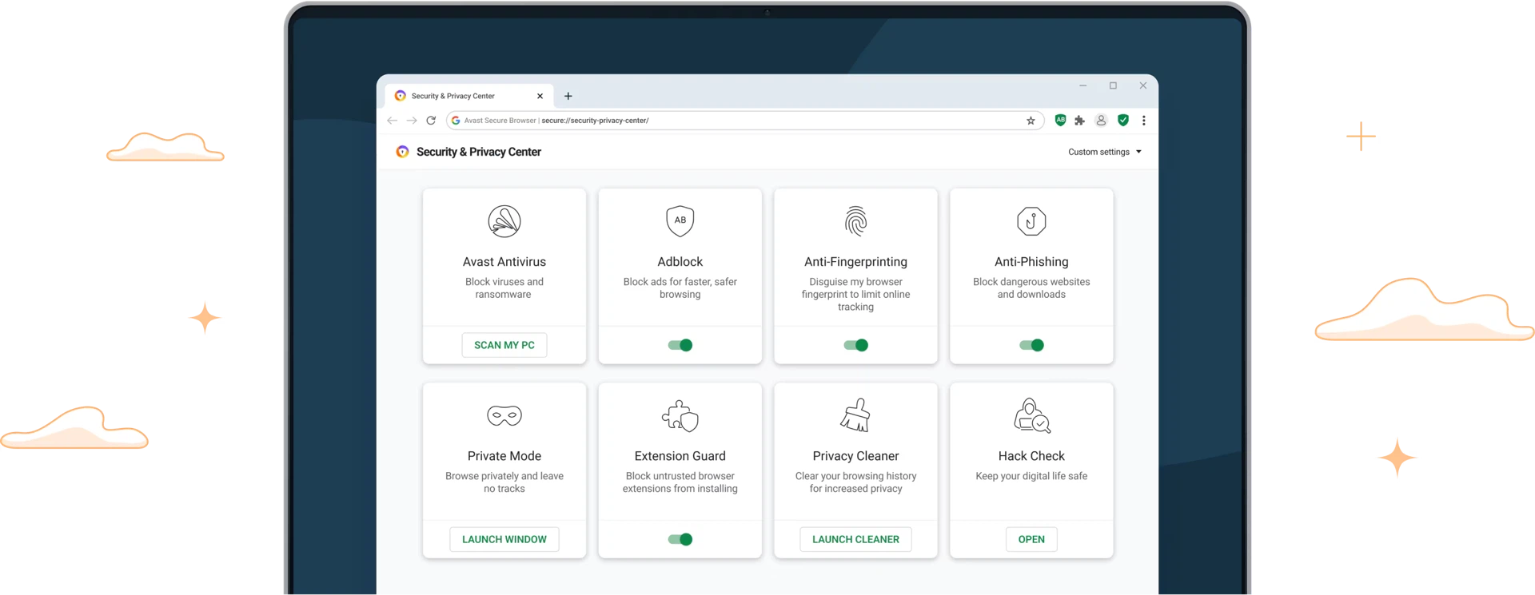Image resolution: width=1535 pixels, height=595 pixels.
Task: Click the 'Privacy Cleaner' card title
Action: point(855,456)
